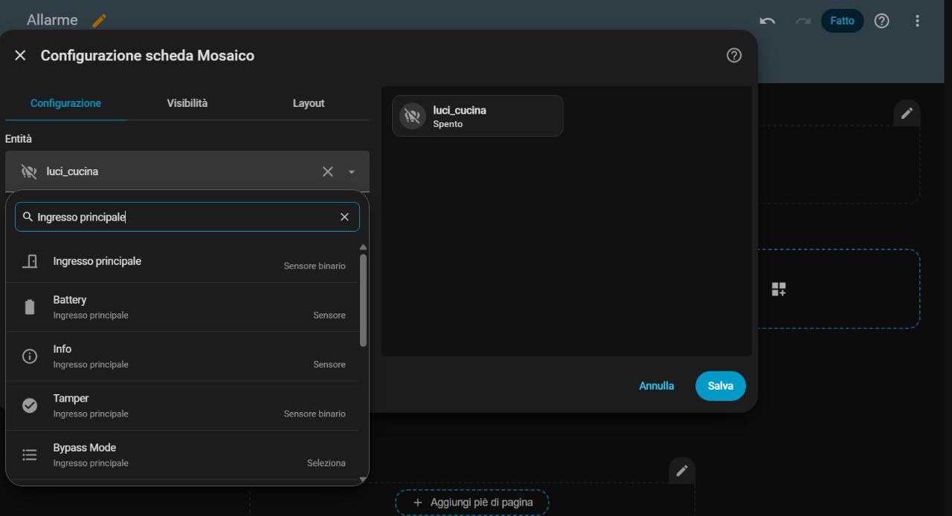952x516 pixels.
Task: Select the Battery sensor entity
Action: (x=182, y=307)
